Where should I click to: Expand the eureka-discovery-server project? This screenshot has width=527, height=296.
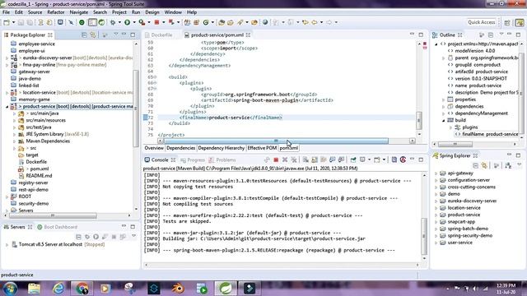(7, 58)
